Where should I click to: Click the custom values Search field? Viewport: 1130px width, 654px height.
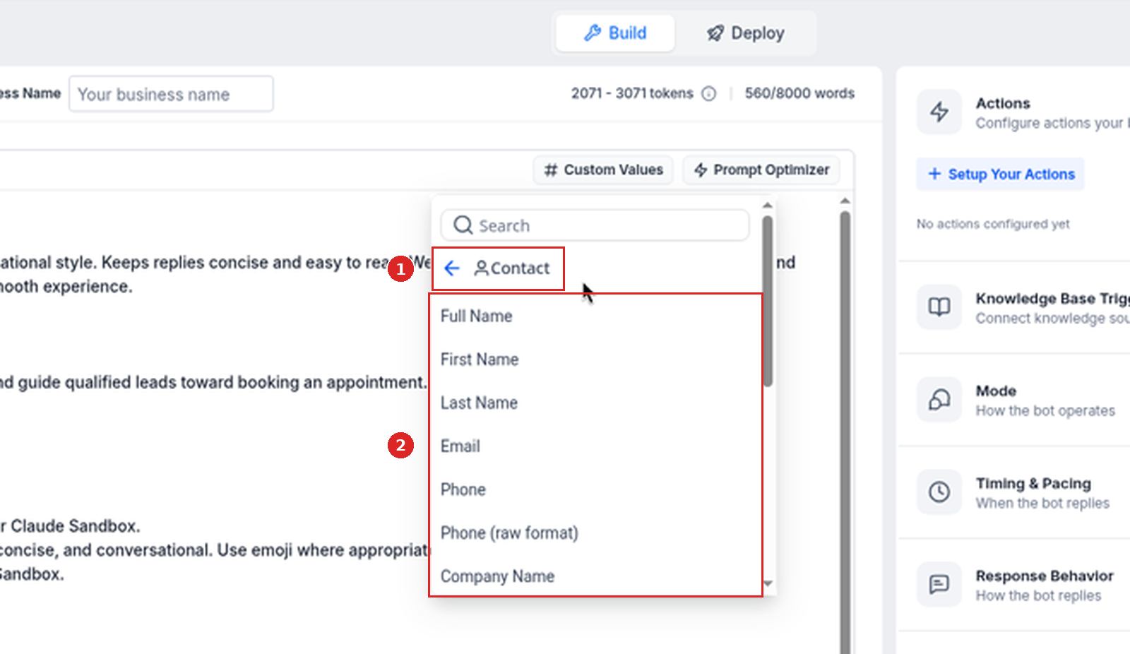click(595, 225)
